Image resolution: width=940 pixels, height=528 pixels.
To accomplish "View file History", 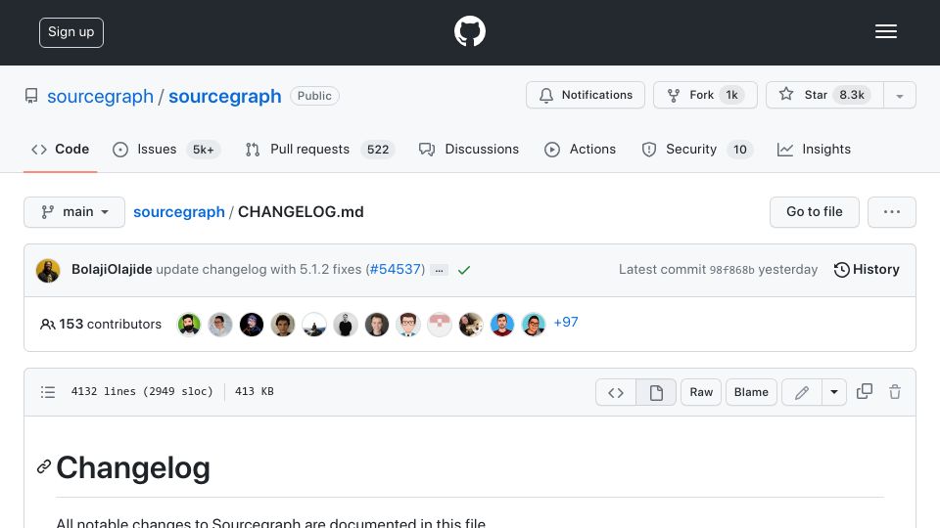I will coord(867,270).
